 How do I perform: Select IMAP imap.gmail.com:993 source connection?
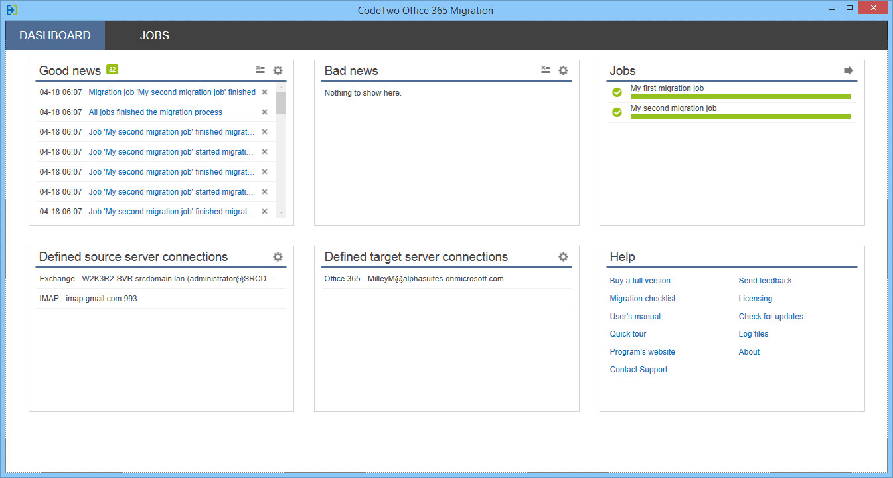161,299
